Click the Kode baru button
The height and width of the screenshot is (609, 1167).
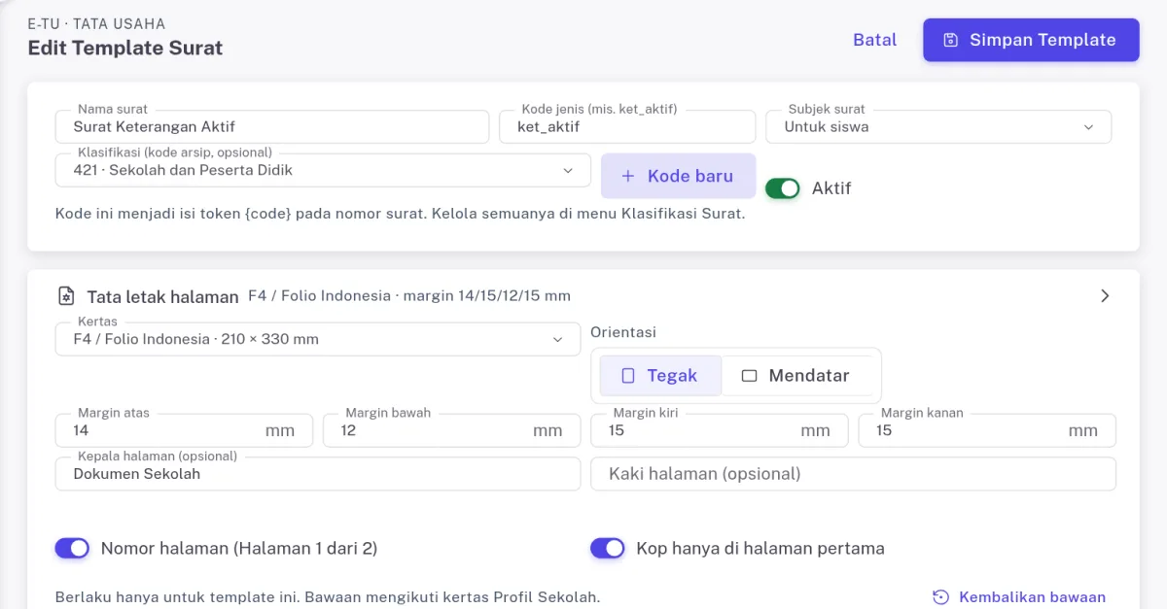pyautogui.click(x=678, y=176)
